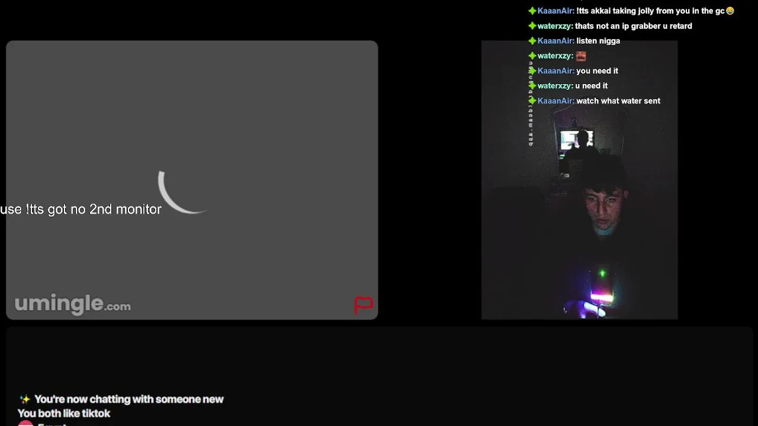Click the red report flag icon
Screen dimensions: 758x426
pos(364,305)
